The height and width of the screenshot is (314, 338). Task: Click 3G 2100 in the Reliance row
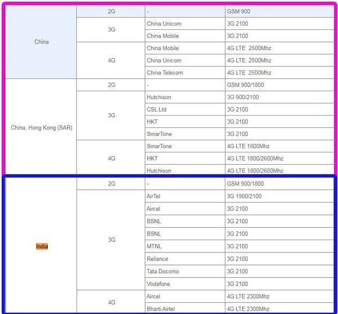pos(279,259)
